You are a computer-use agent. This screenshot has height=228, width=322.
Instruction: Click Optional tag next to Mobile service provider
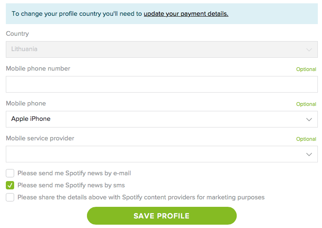tap(306, 139)
